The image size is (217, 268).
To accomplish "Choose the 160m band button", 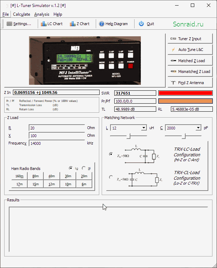I will (19, 176).
